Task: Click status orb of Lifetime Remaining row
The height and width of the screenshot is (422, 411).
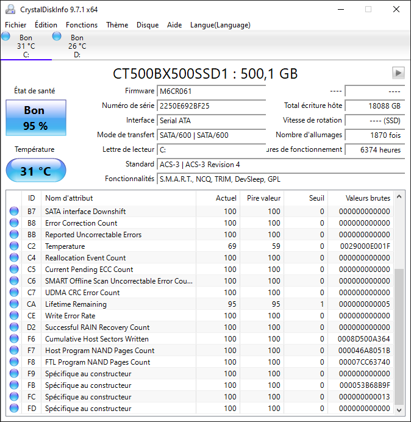Action: 14,304
